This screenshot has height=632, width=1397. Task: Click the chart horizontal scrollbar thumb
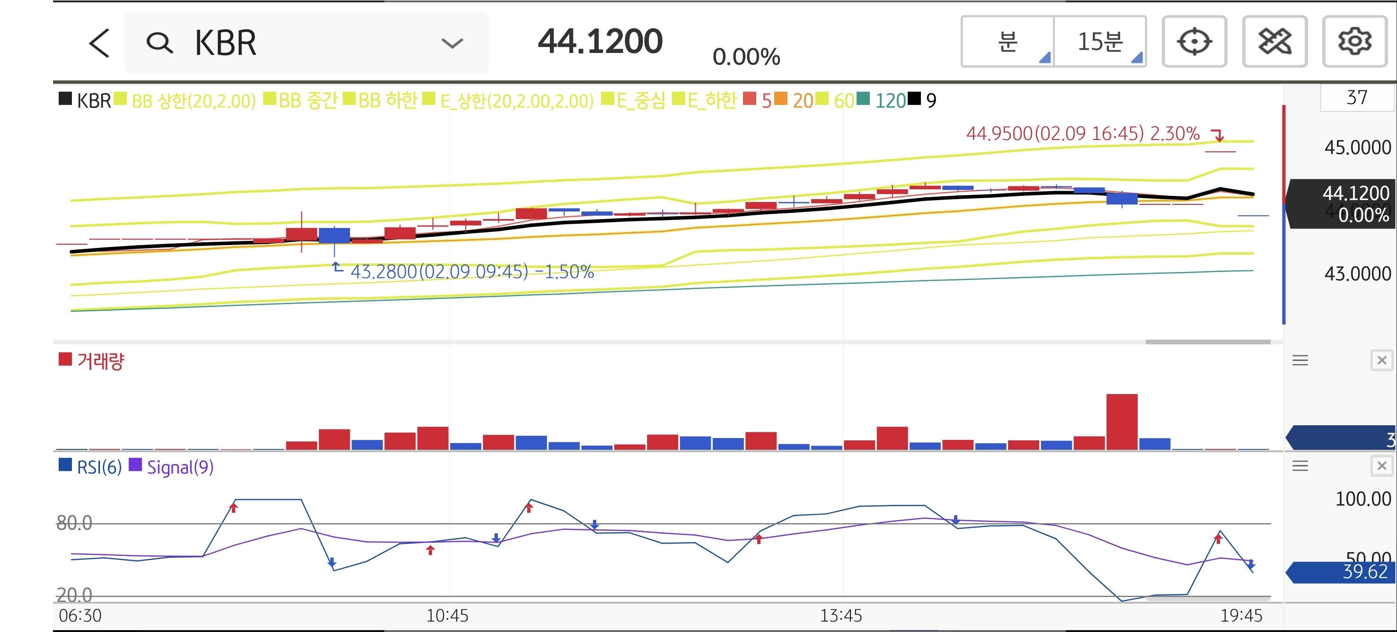click(1207, 342)
